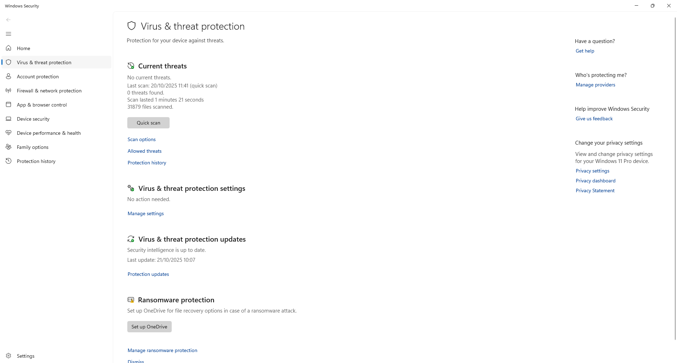Image resolution: width=677 pixels, height=363 pixels.
Task: Click the back arrow button
Action: point(8,20)
